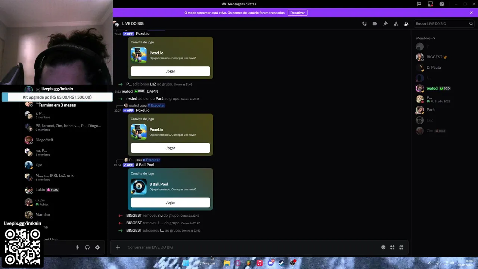Add friends to the group DM
This screenshot has width=478, height=269.
point(396,24)
